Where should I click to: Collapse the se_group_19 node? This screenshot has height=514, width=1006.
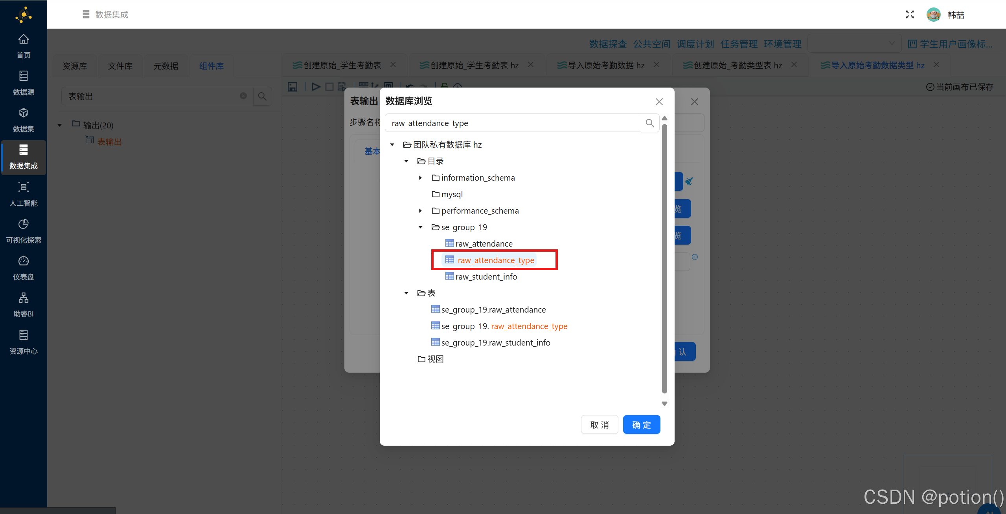420,227
